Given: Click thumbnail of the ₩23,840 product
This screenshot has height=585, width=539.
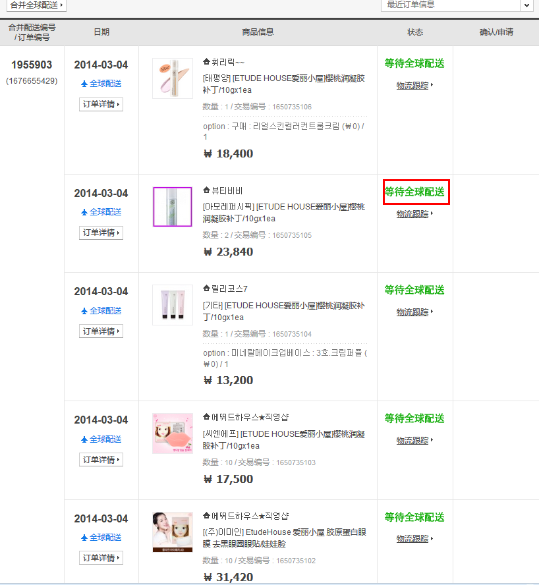Looking at the screenshot, I should pyautogui.click(x=173, y=207).
